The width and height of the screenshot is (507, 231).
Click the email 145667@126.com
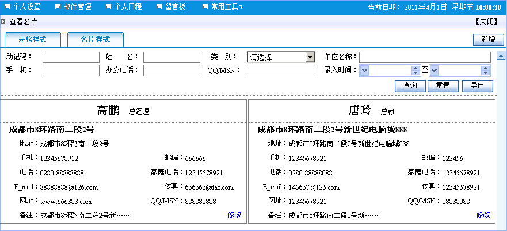point(314,187)
